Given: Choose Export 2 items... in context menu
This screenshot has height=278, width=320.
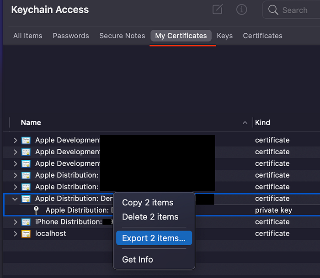Looking at the screenshot, I should click(x=154, y=238).
